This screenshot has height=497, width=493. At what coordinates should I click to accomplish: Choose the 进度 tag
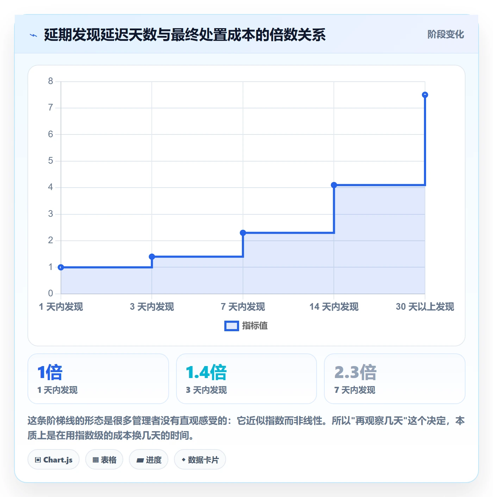[x=149, y=460]
